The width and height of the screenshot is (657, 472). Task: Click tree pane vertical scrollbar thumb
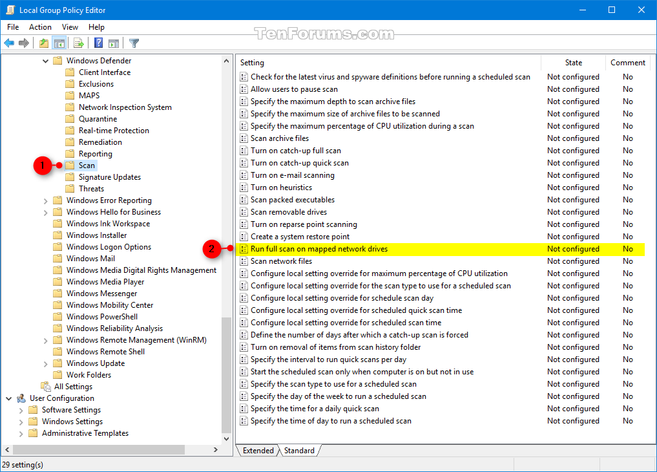(226, 375)
